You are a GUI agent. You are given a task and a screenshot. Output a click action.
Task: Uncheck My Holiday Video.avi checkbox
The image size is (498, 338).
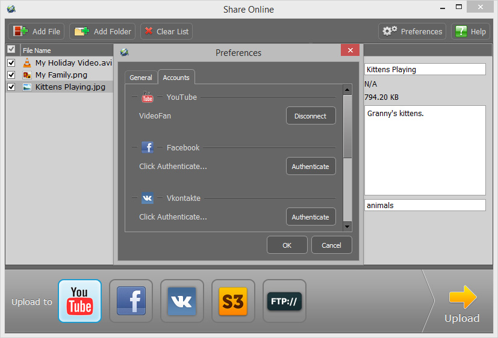(11, 63)
